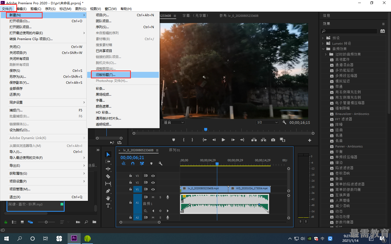391x244 pixels.
Task: Select the Ripple Edit tool
Action: pos(108,169)
